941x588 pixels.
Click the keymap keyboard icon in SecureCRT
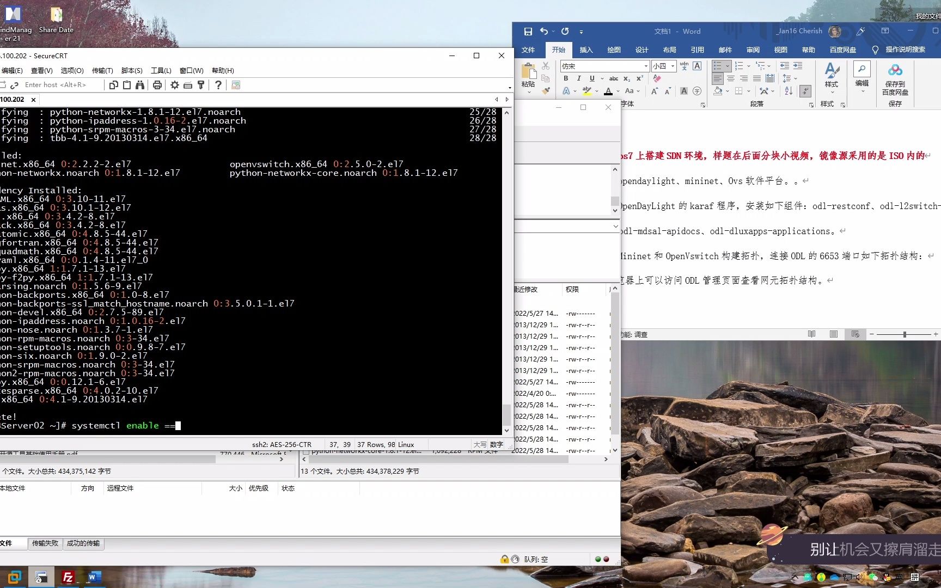188,85
